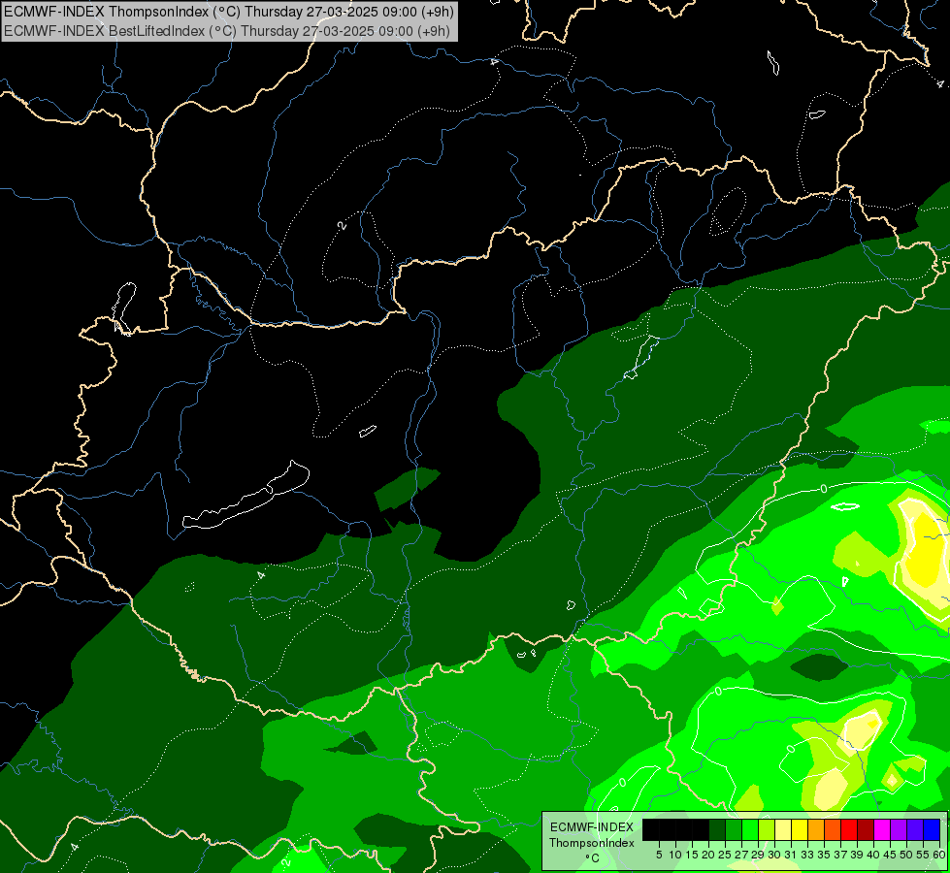Select the bright green 27–29 legend swatch
Viewport: 950px width, 873px height.
pyautogui.click(x=750, y=829)
